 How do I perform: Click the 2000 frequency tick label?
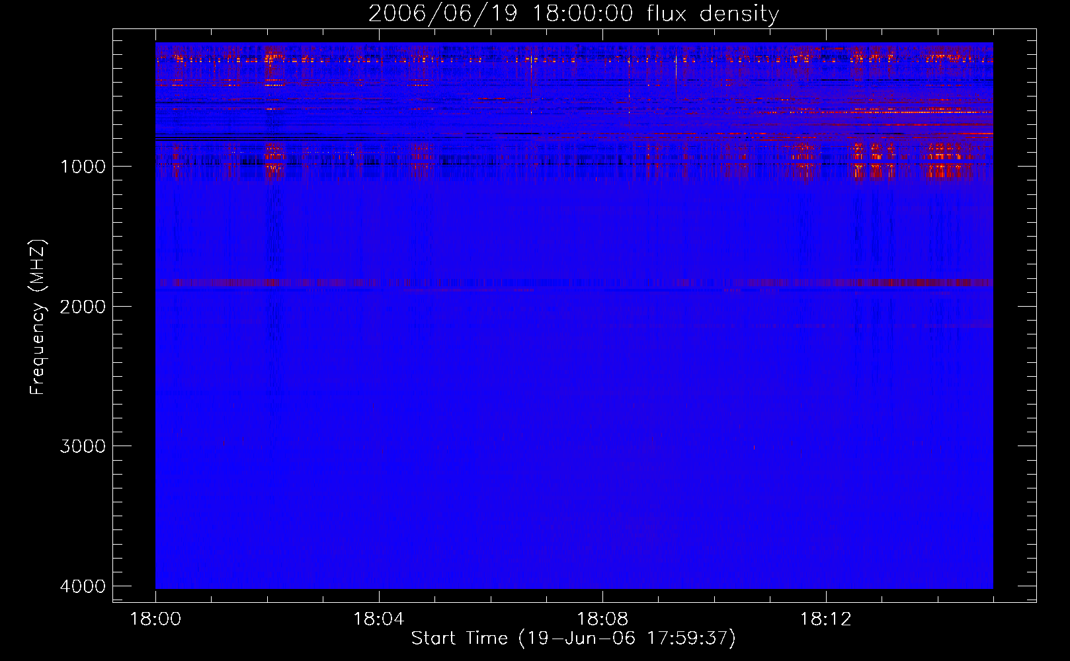[x=83, y=307]
